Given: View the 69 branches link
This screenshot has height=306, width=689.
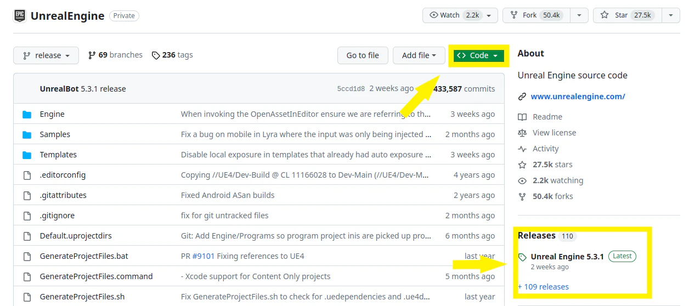Looking at the screenshot, I should coord(115,55).
